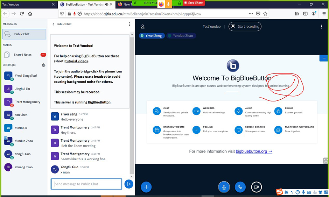The image size is (329, 197).
Task: Click the tracking protection shield icon
Action: click(x=62, y=14)
